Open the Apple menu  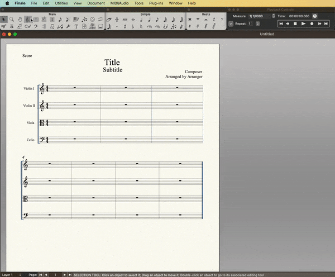pyautogui.click(x=7, y=3)
